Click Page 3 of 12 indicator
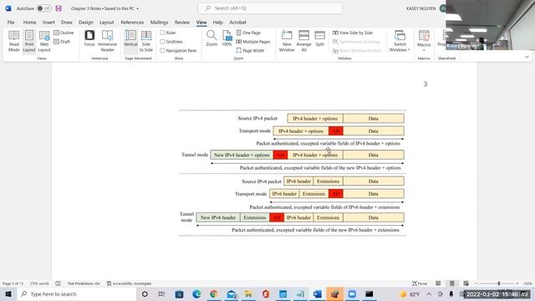Screen dimensions: 535x301 [13, 283]
